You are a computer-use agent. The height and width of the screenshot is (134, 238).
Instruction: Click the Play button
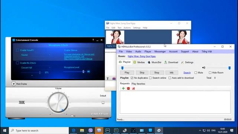(127, 73)
